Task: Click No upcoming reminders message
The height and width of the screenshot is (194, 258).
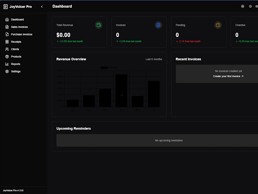Action: 169,140
